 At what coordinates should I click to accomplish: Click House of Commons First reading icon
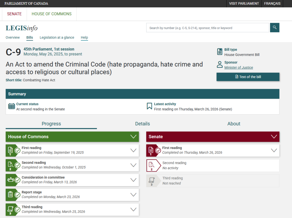point(11,150)
